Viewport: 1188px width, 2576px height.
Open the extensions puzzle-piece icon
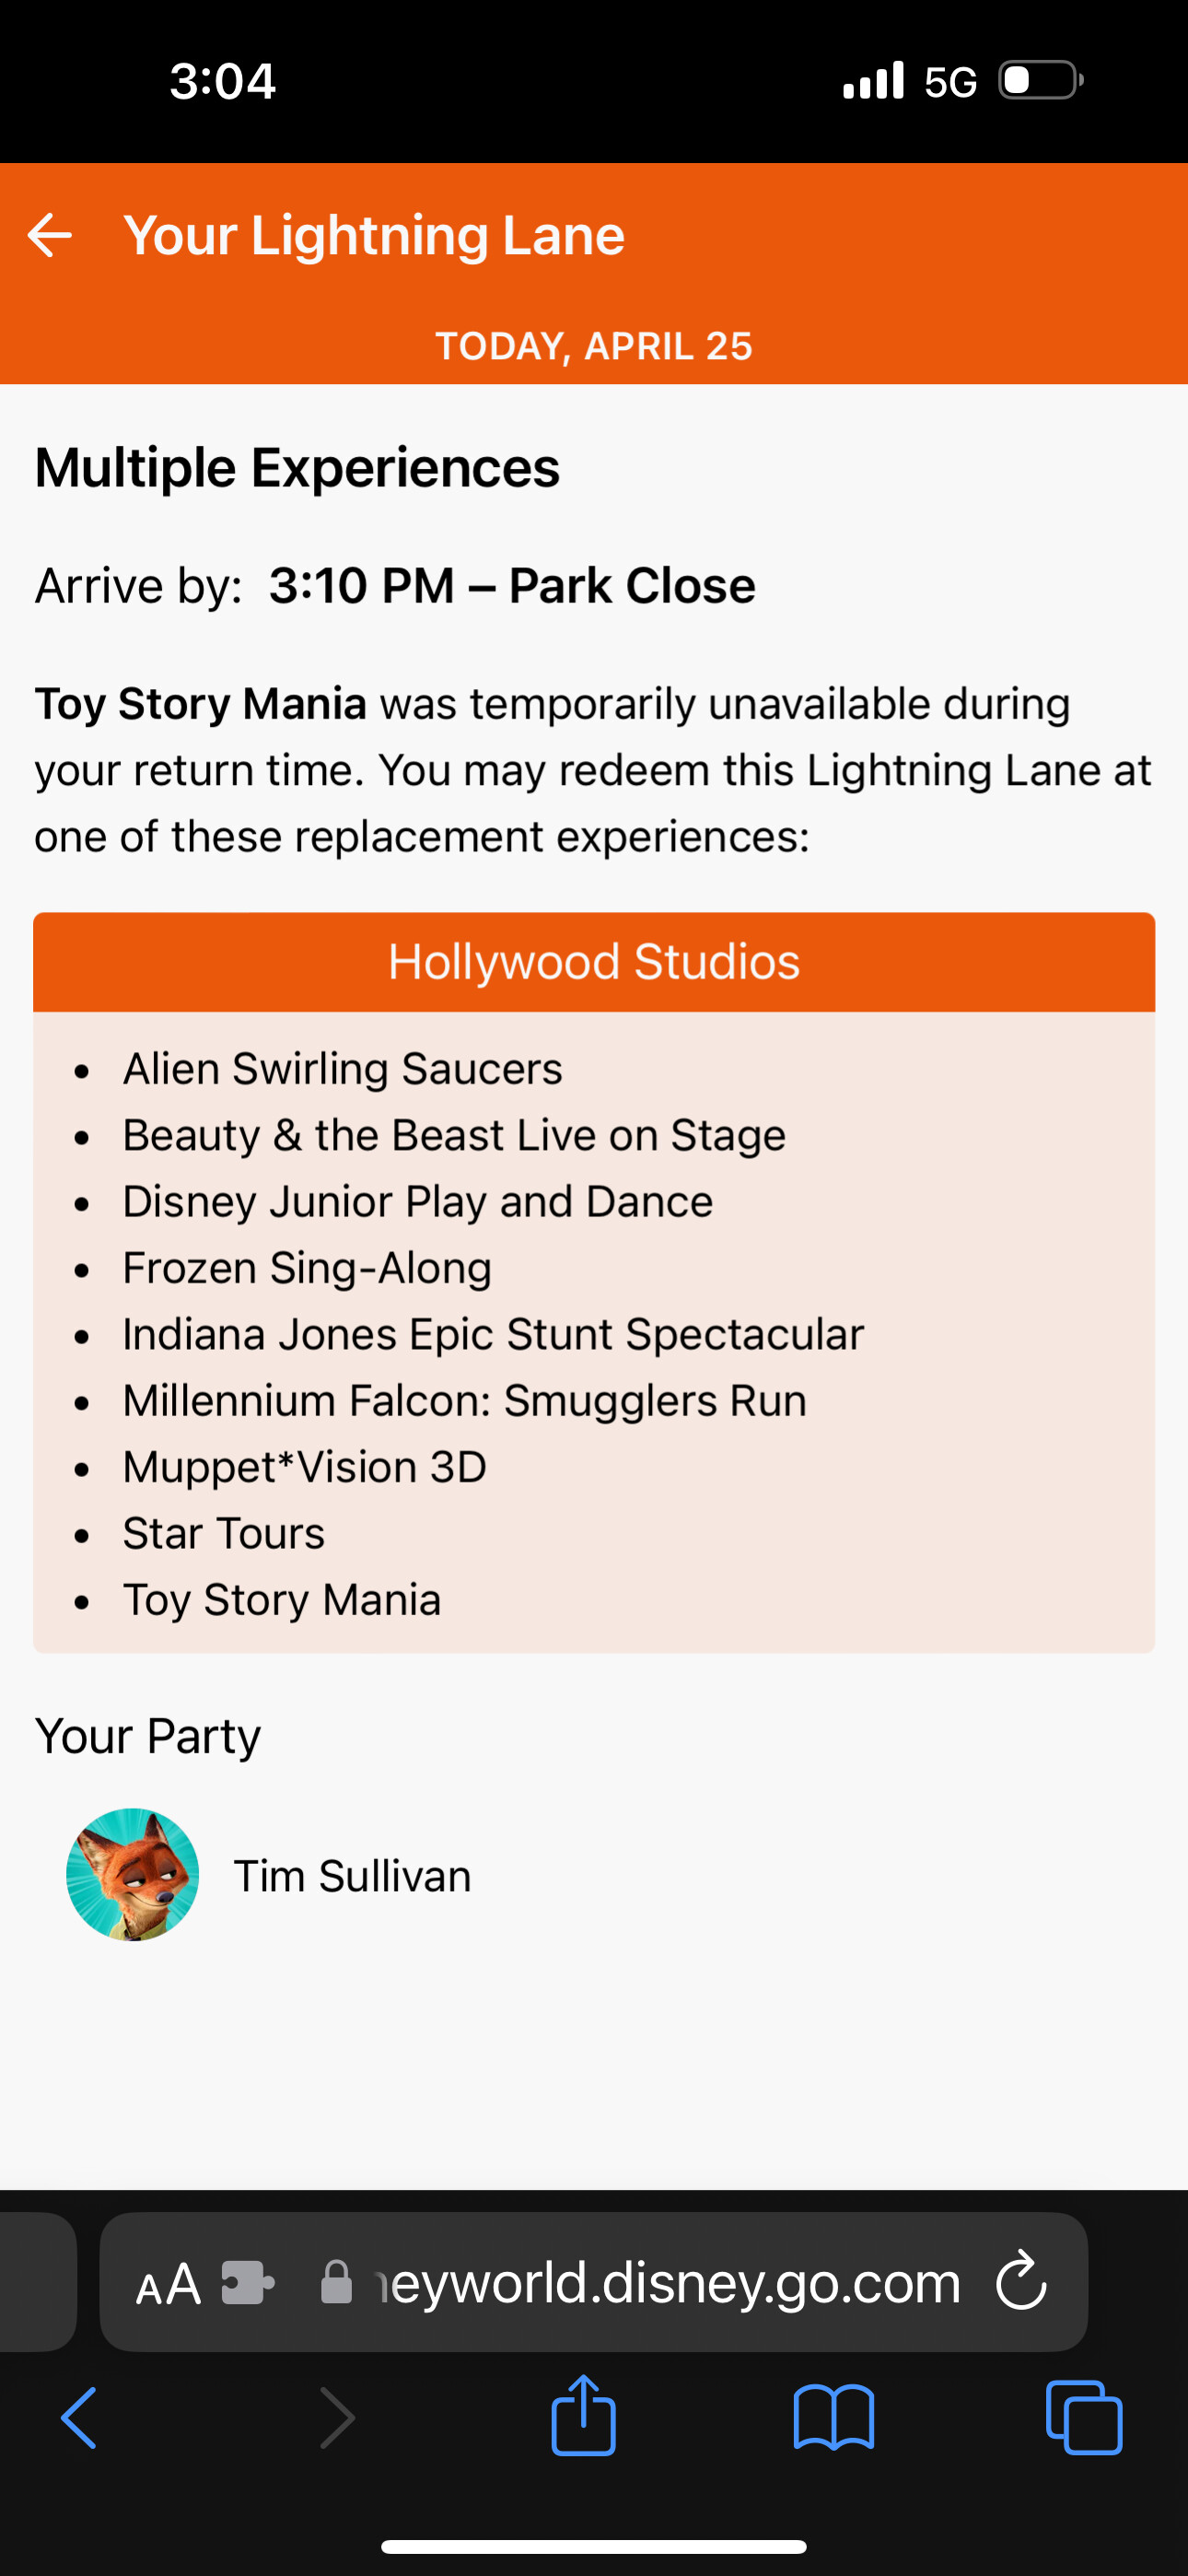pos(247,2283)
